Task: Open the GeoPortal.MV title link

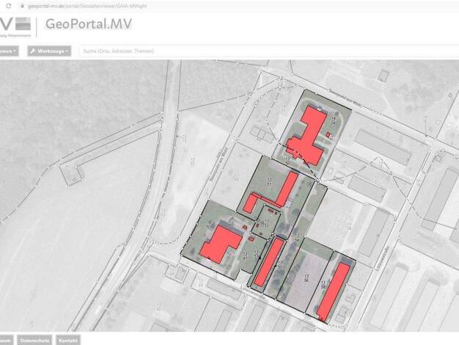Action: click(89, 23)
